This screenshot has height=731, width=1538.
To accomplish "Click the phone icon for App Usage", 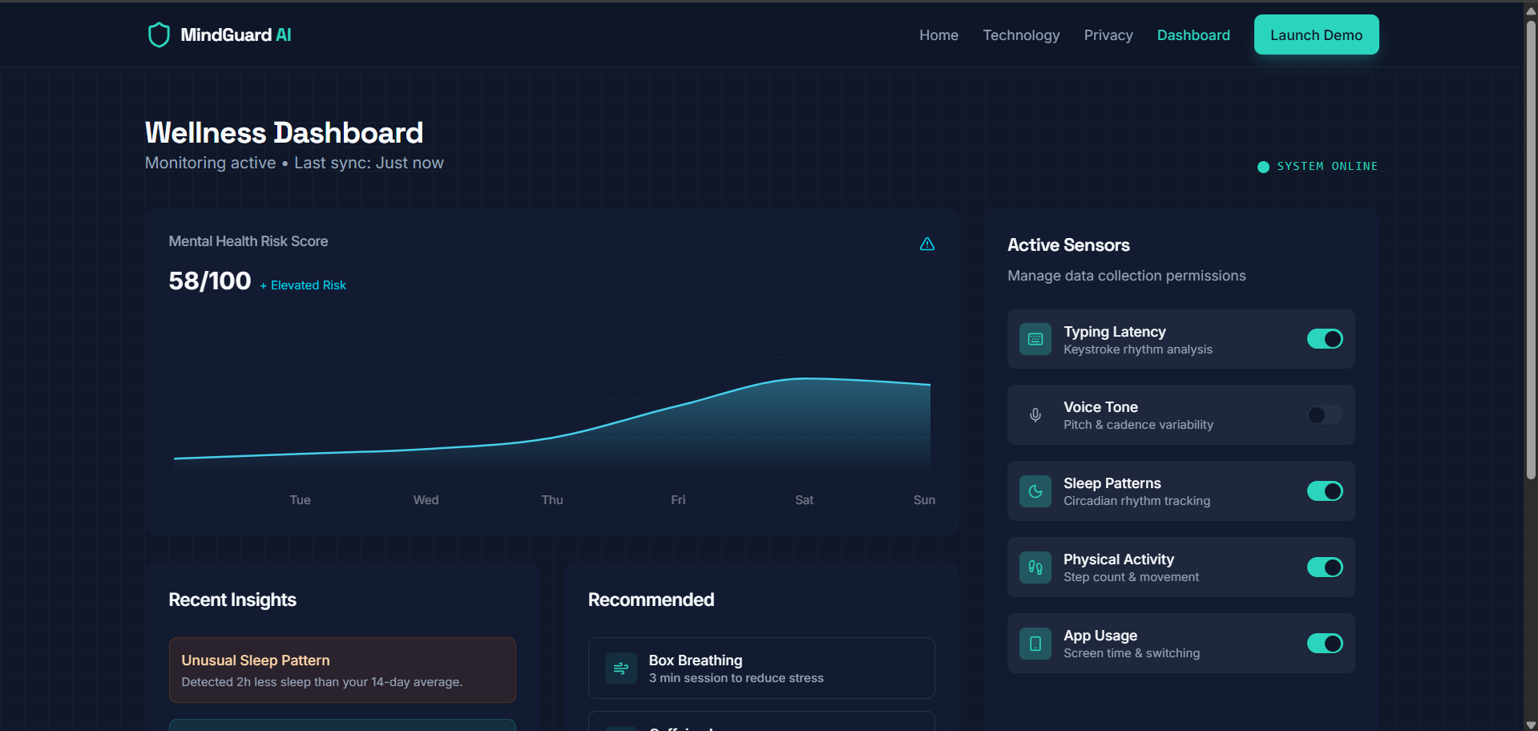I will click(x=1035, y=644).
